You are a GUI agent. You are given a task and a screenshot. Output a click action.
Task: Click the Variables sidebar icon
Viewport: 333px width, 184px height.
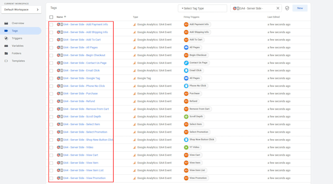[6, 46]
